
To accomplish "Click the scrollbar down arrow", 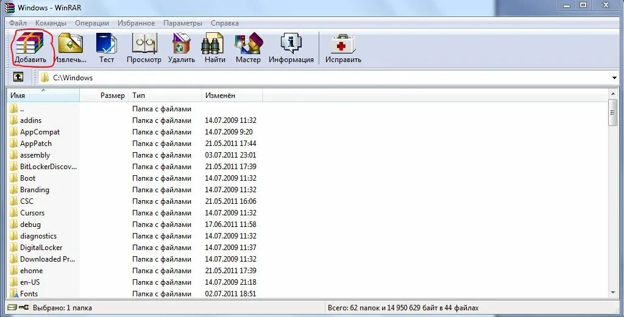I will tap(613, 293).
